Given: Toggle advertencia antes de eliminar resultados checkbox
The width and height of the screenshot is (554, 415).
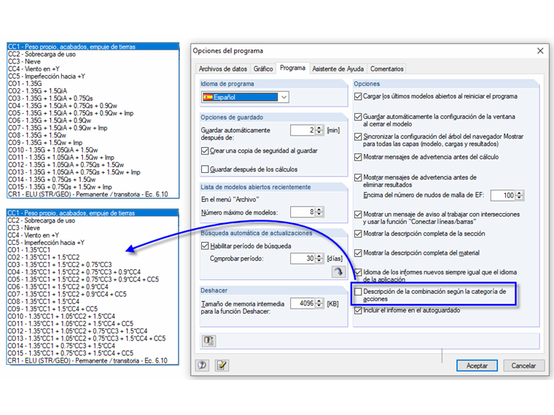Looking at the screenshot, I should point(358,177).
